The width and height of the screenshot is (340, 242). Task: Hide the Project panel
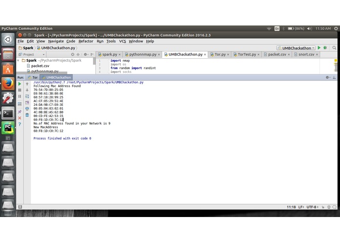92,54
